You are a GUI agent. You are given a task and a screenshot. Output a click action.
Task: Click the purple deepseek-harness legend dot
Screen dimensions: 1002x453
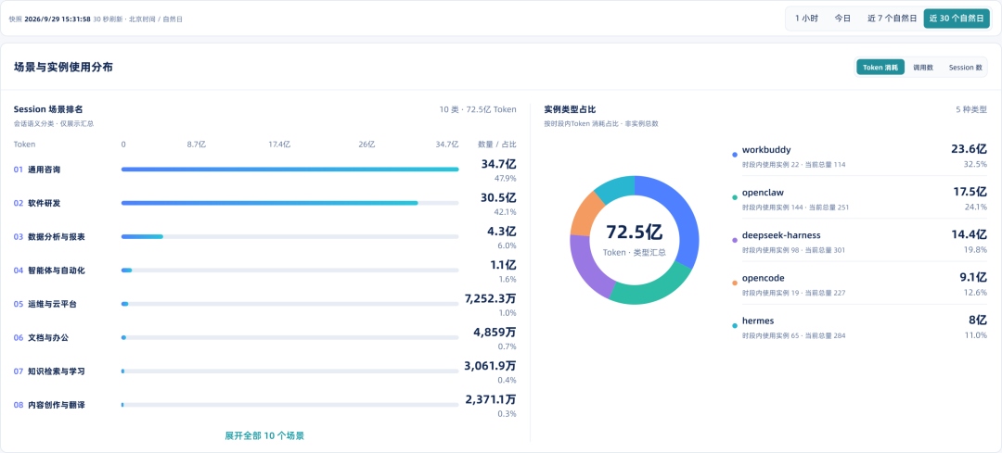(735, 241)
